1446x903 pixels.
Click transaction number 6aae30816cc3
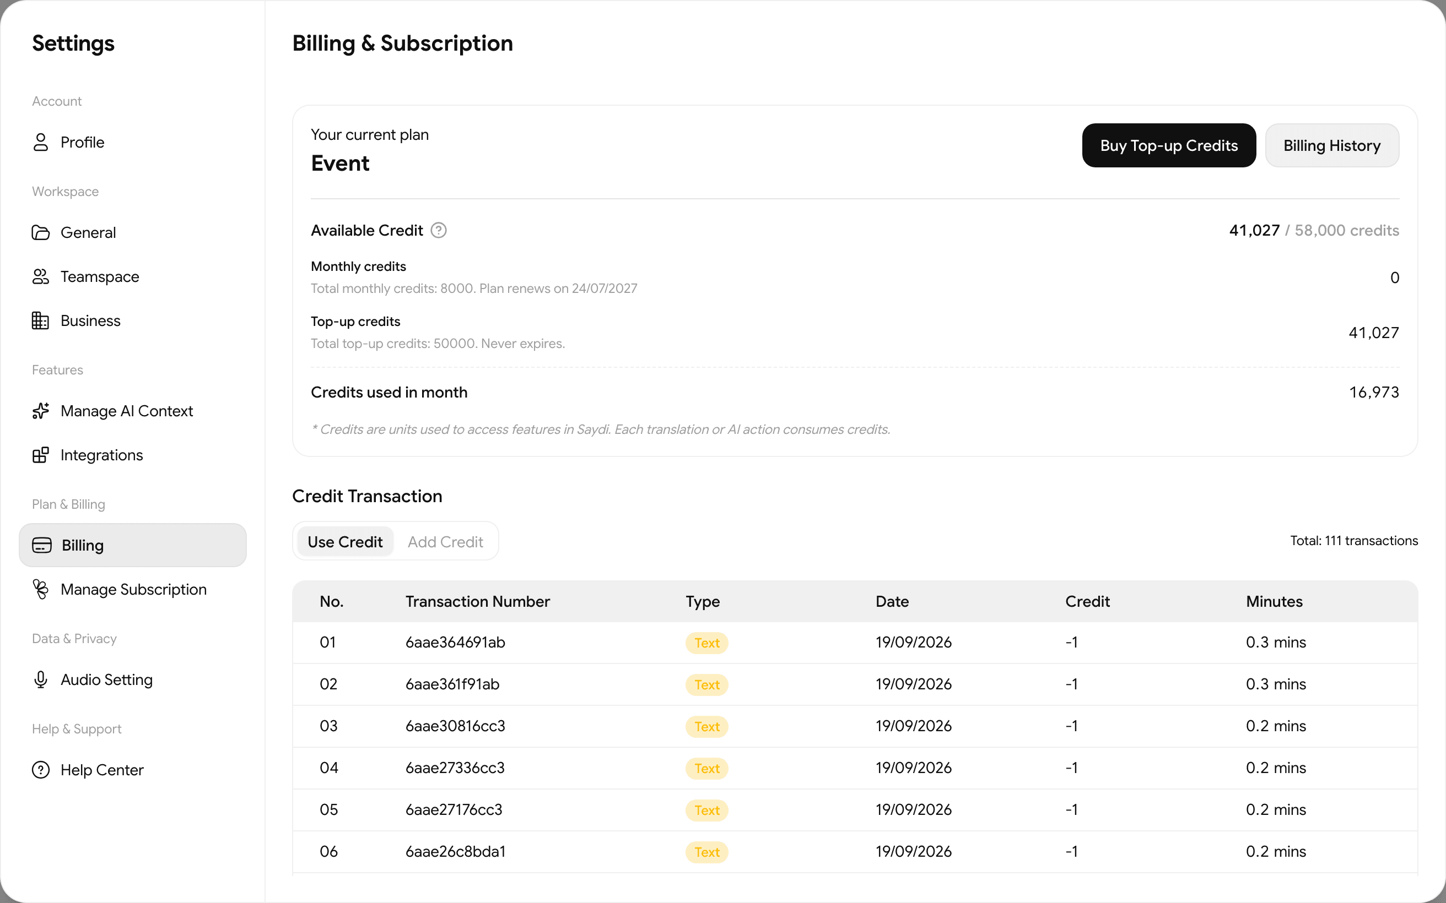pyautogui.click(x=455, y=726)
